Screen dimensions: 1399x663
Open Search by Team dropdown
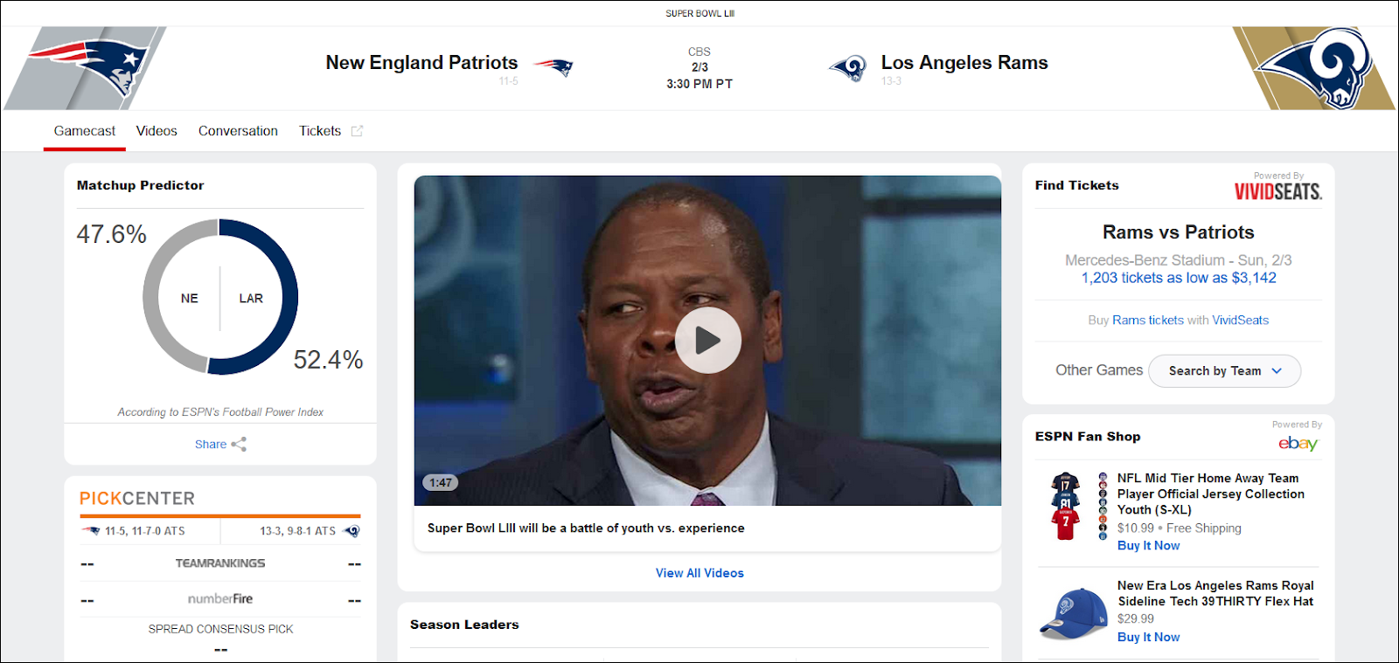[x=1224, y=371]
